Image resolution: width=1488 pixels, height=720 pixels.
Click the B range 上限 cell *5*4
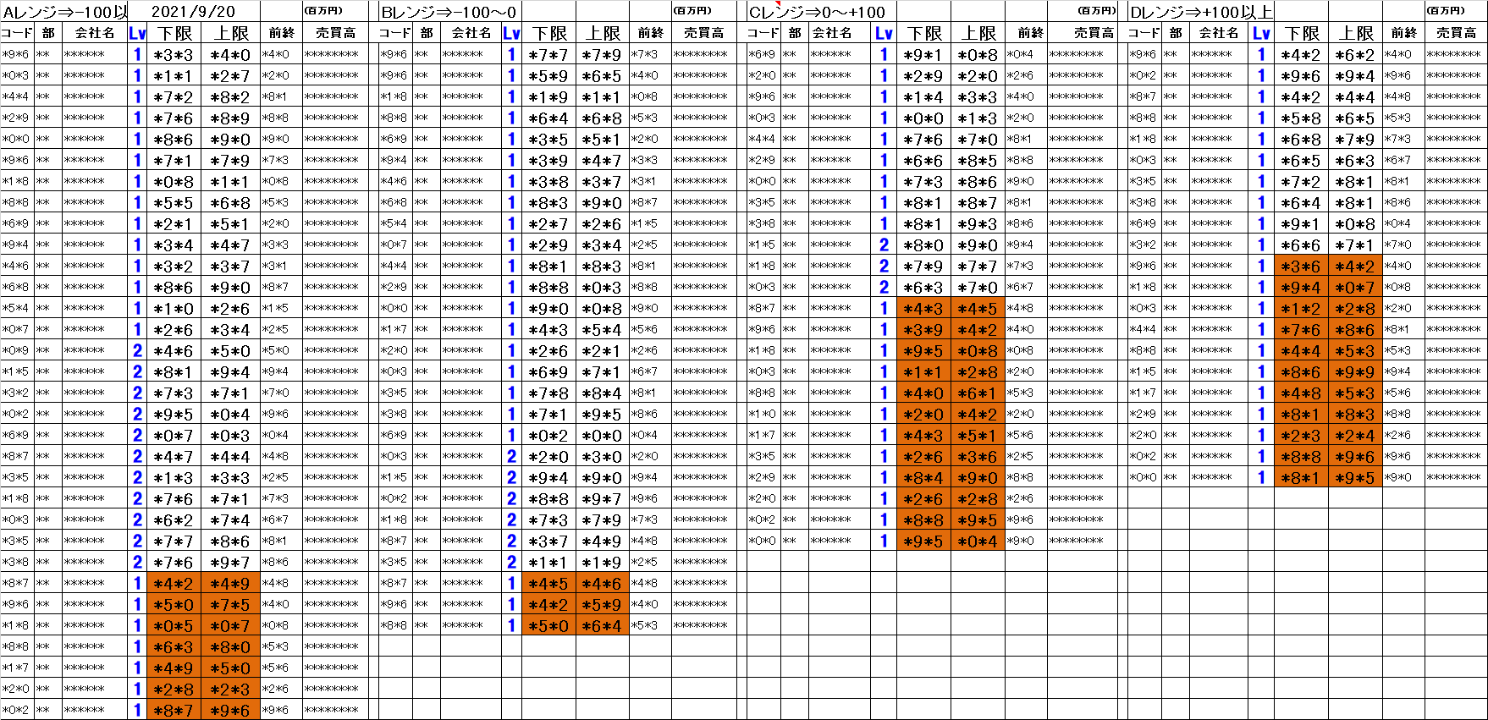pyautogui.click(x=603, y=329)
